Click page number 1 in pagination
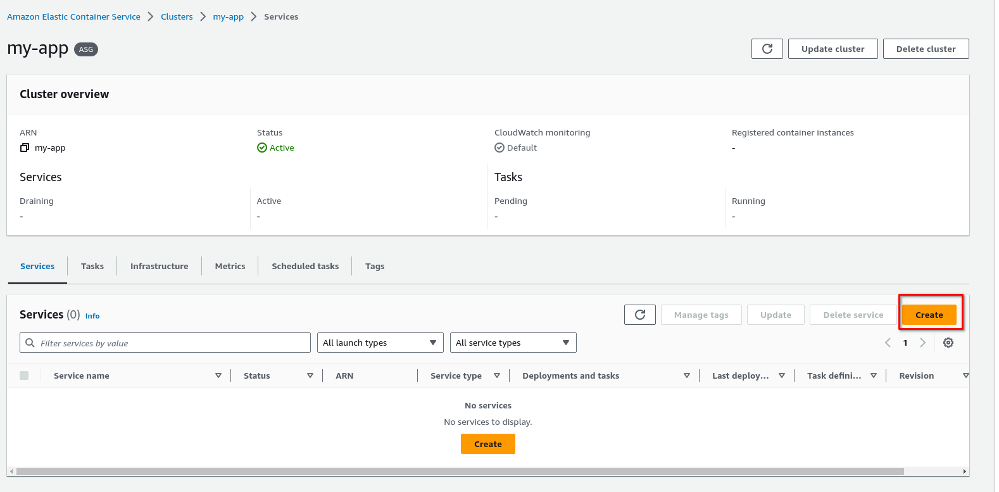The height and width of the screenshot is (492, 999). click(x=905, y=343)
